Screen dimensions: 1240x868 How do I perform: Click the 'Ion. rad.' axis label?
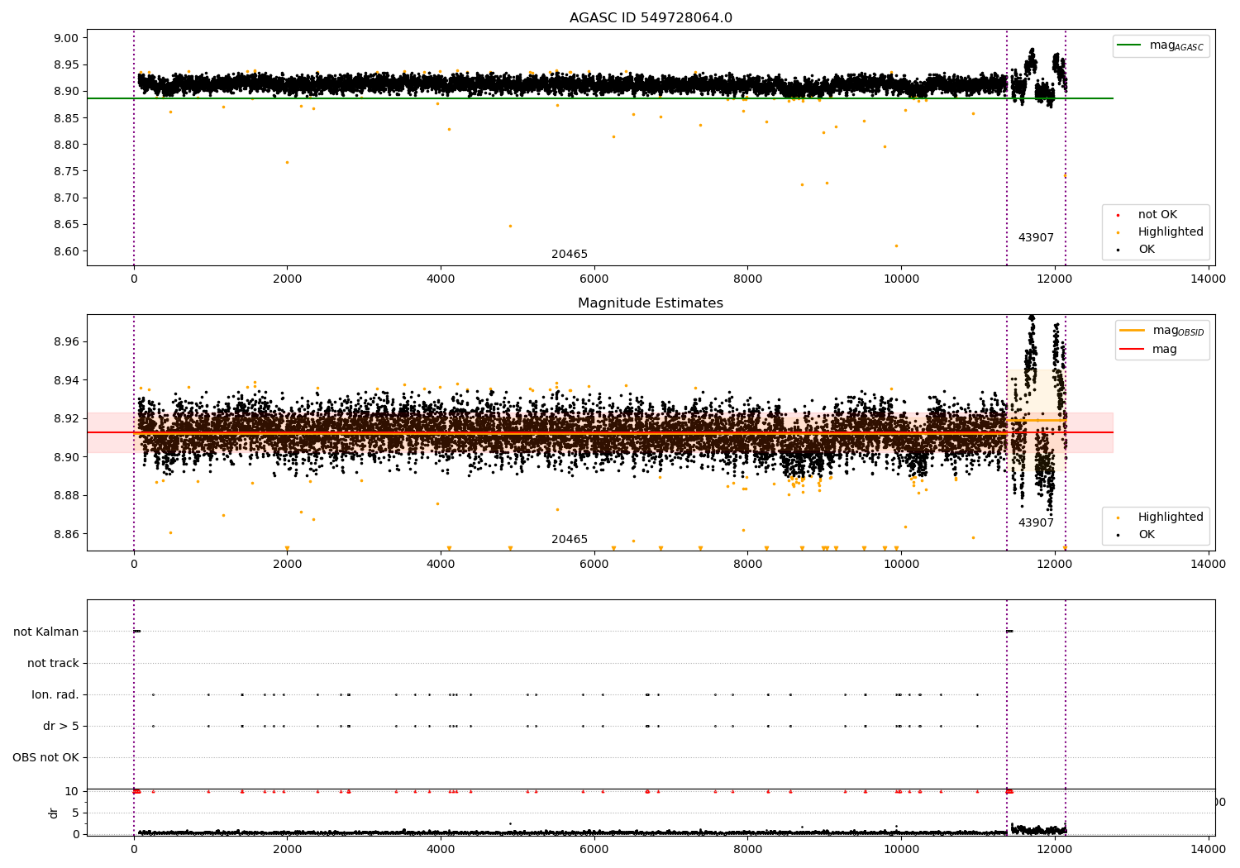tap(55, 694)
